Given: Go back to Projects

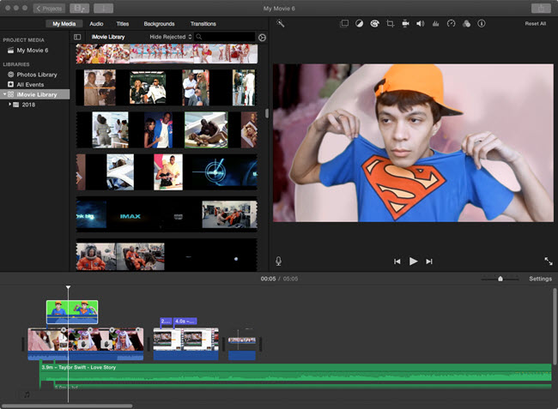Looking at the screenshot, I should coord(49,8).
